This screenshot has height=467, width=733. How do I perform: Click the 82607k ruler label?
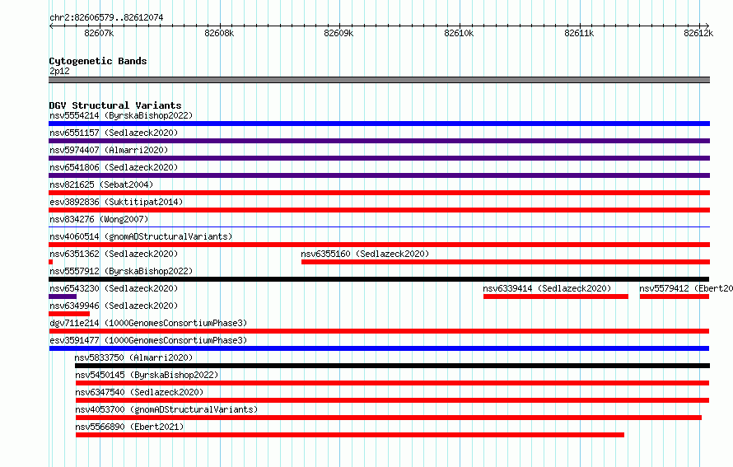click(99, 33)
